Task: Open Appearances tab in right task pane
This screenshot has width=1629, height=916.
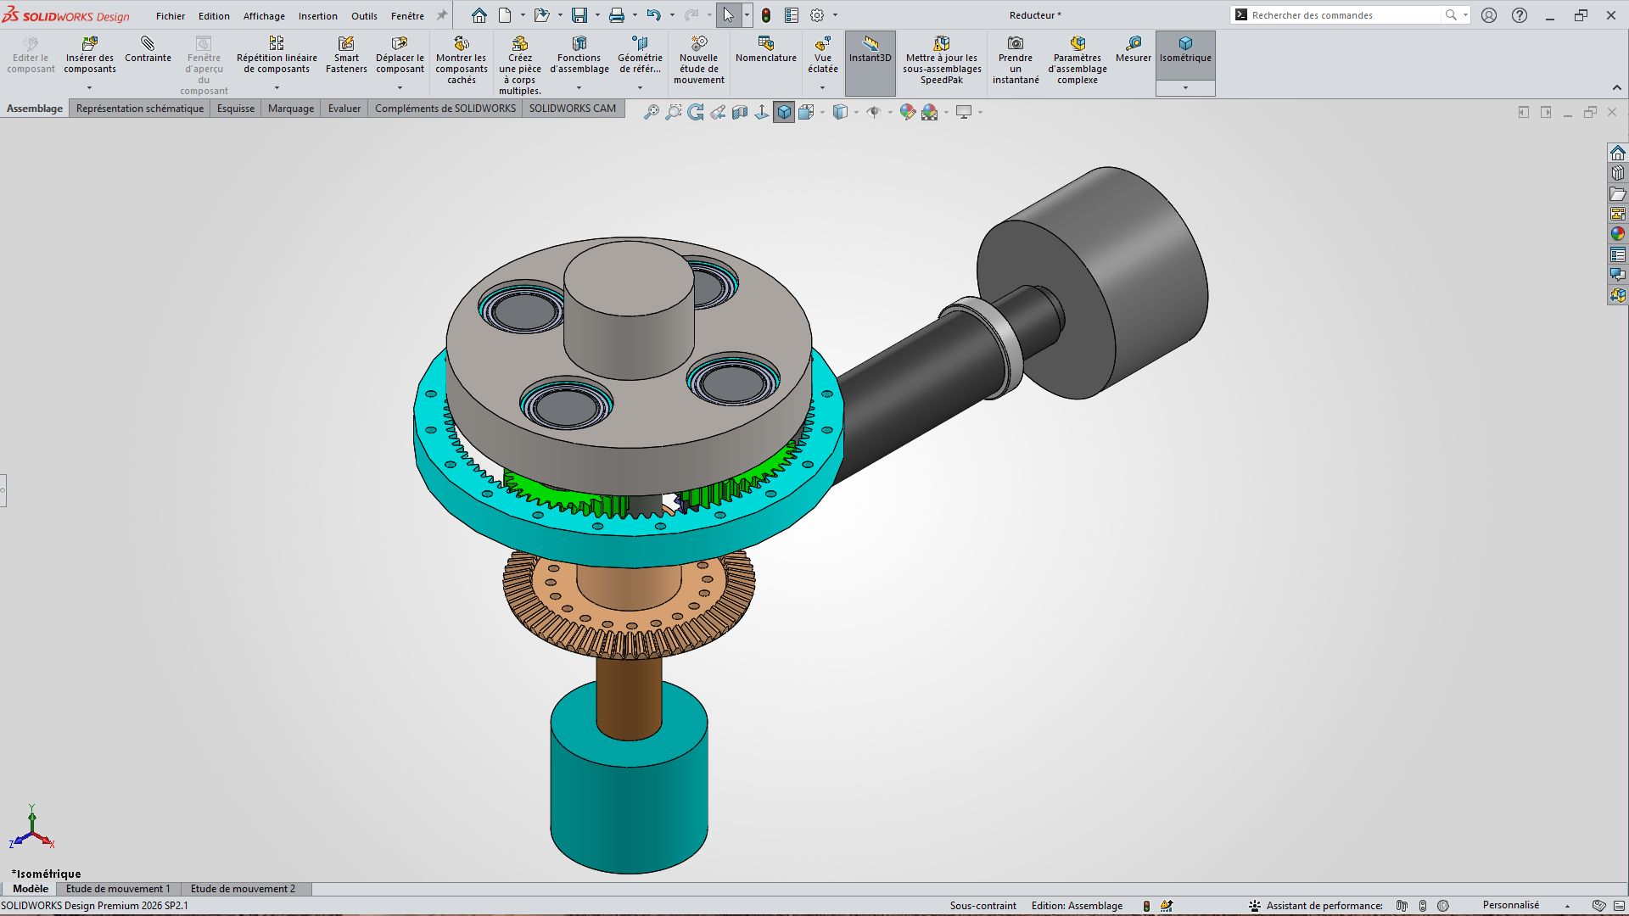Action: coord(1618,234)
